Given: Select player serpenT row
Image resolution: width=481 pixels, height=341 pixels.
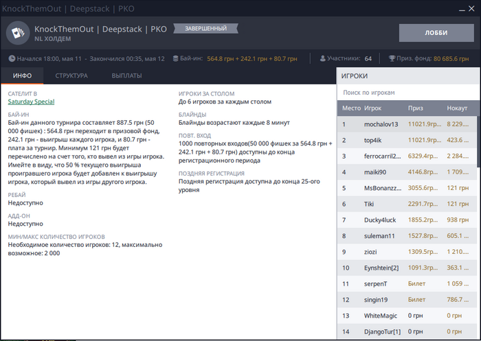Looking at the screenshot, I should click(407, 283).
